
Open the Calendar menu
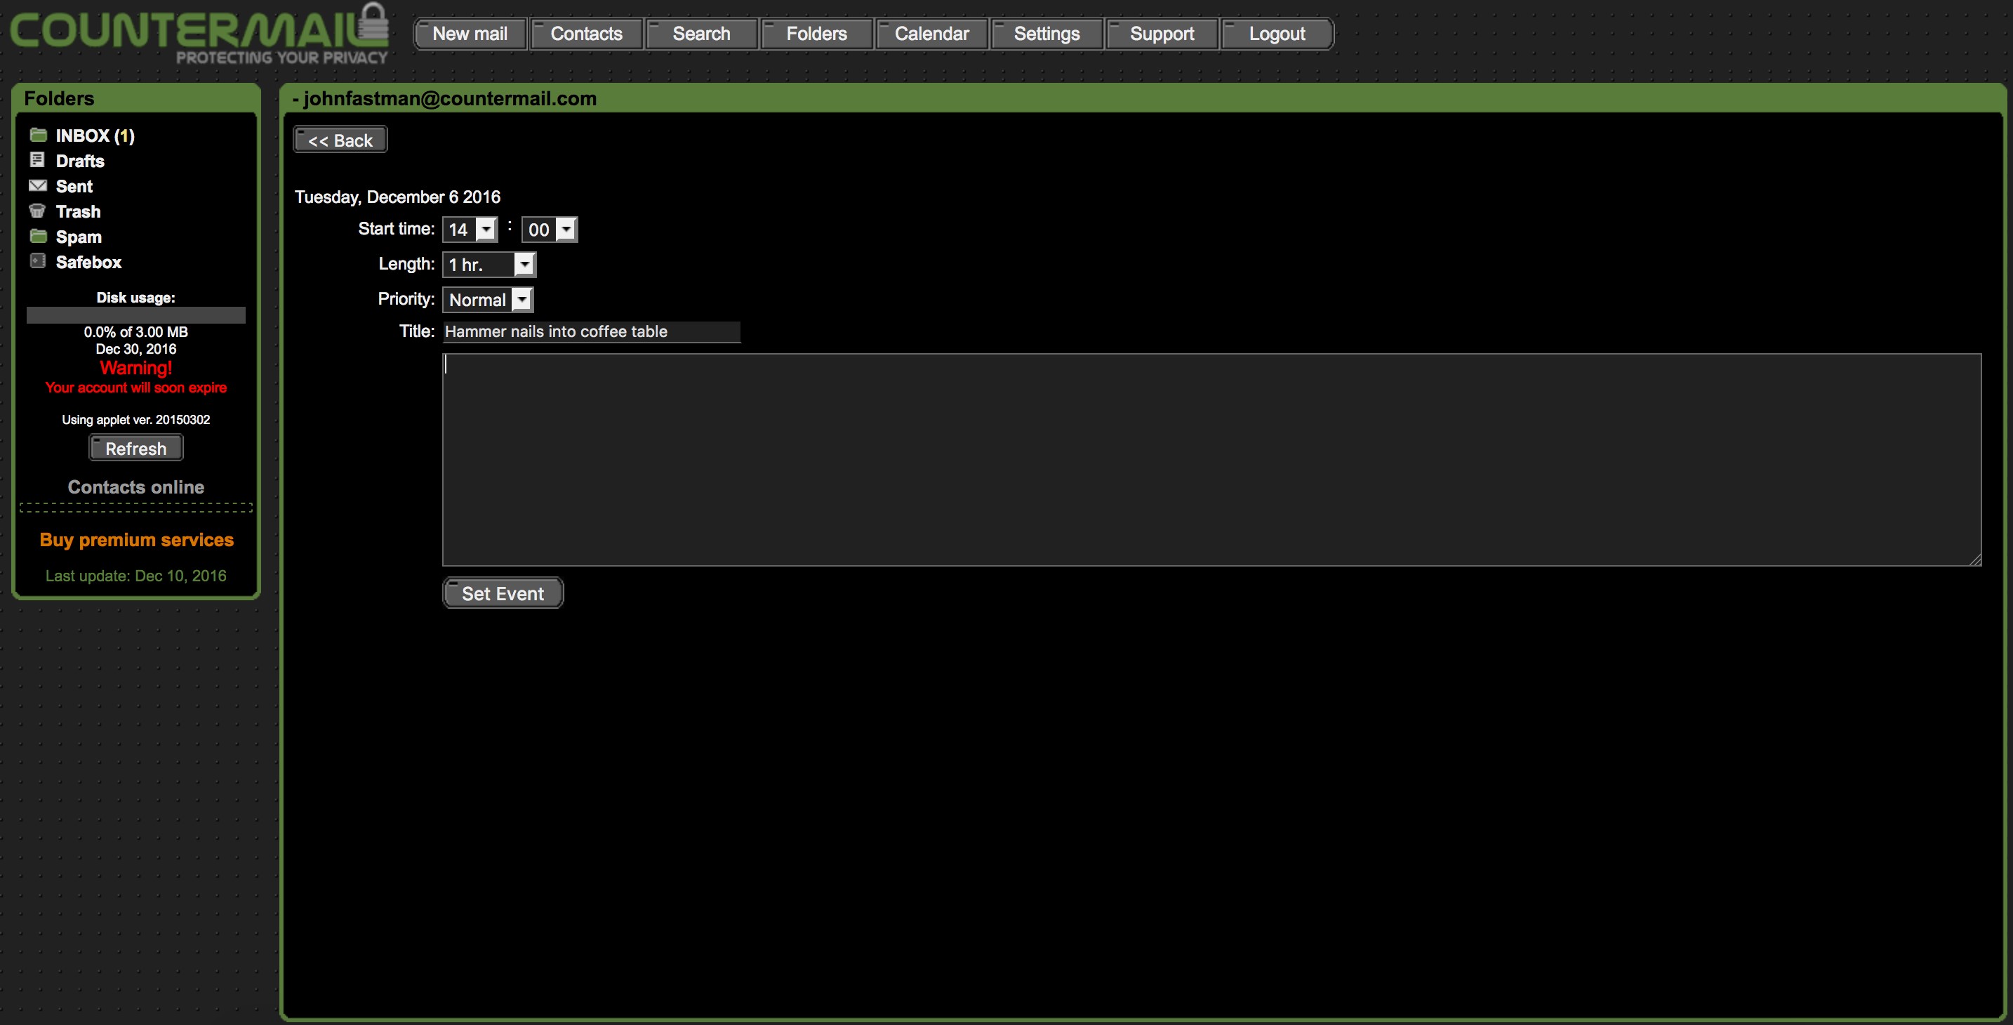931,34
